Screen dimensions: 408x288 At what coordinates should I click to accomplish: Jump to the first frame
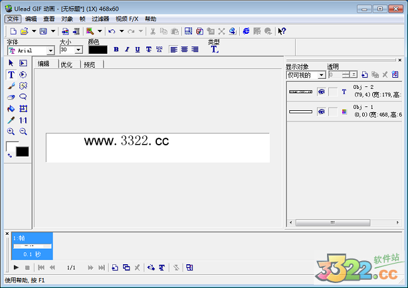[x=41, y=267]
